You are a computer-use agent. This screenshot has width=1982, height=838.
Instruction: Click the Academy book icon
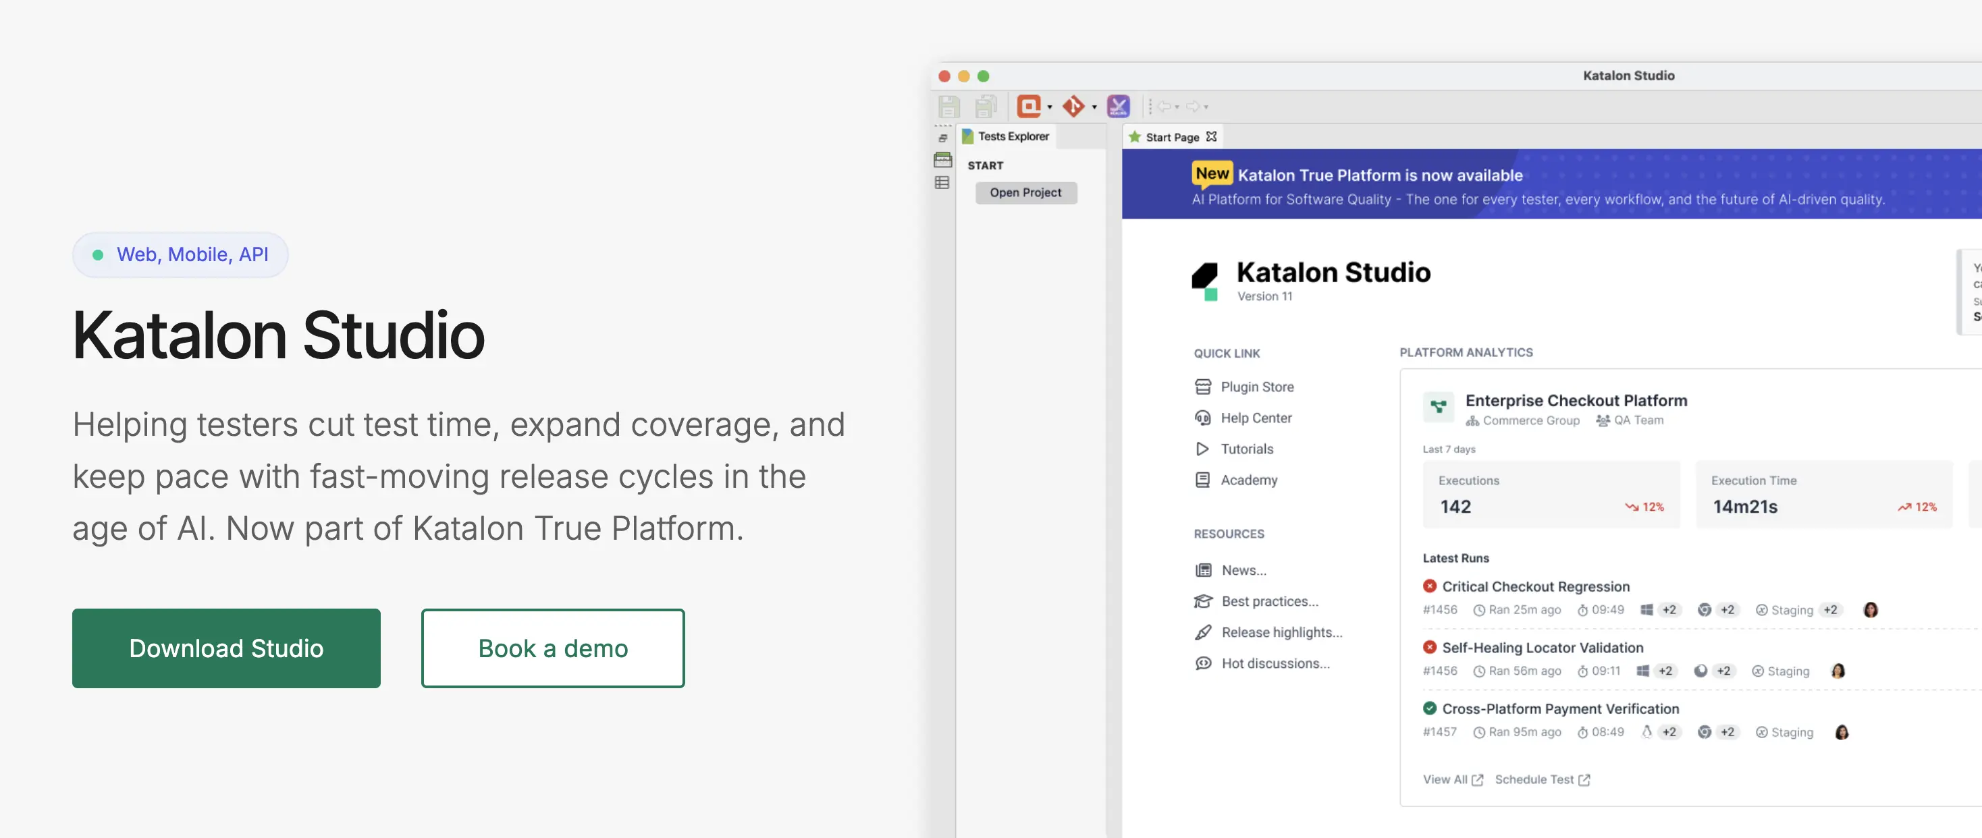(x=1202, y=480)
